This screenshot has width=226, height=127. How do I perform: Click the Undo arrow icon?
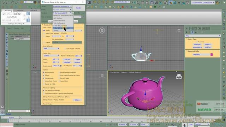[x=3, y=2]
